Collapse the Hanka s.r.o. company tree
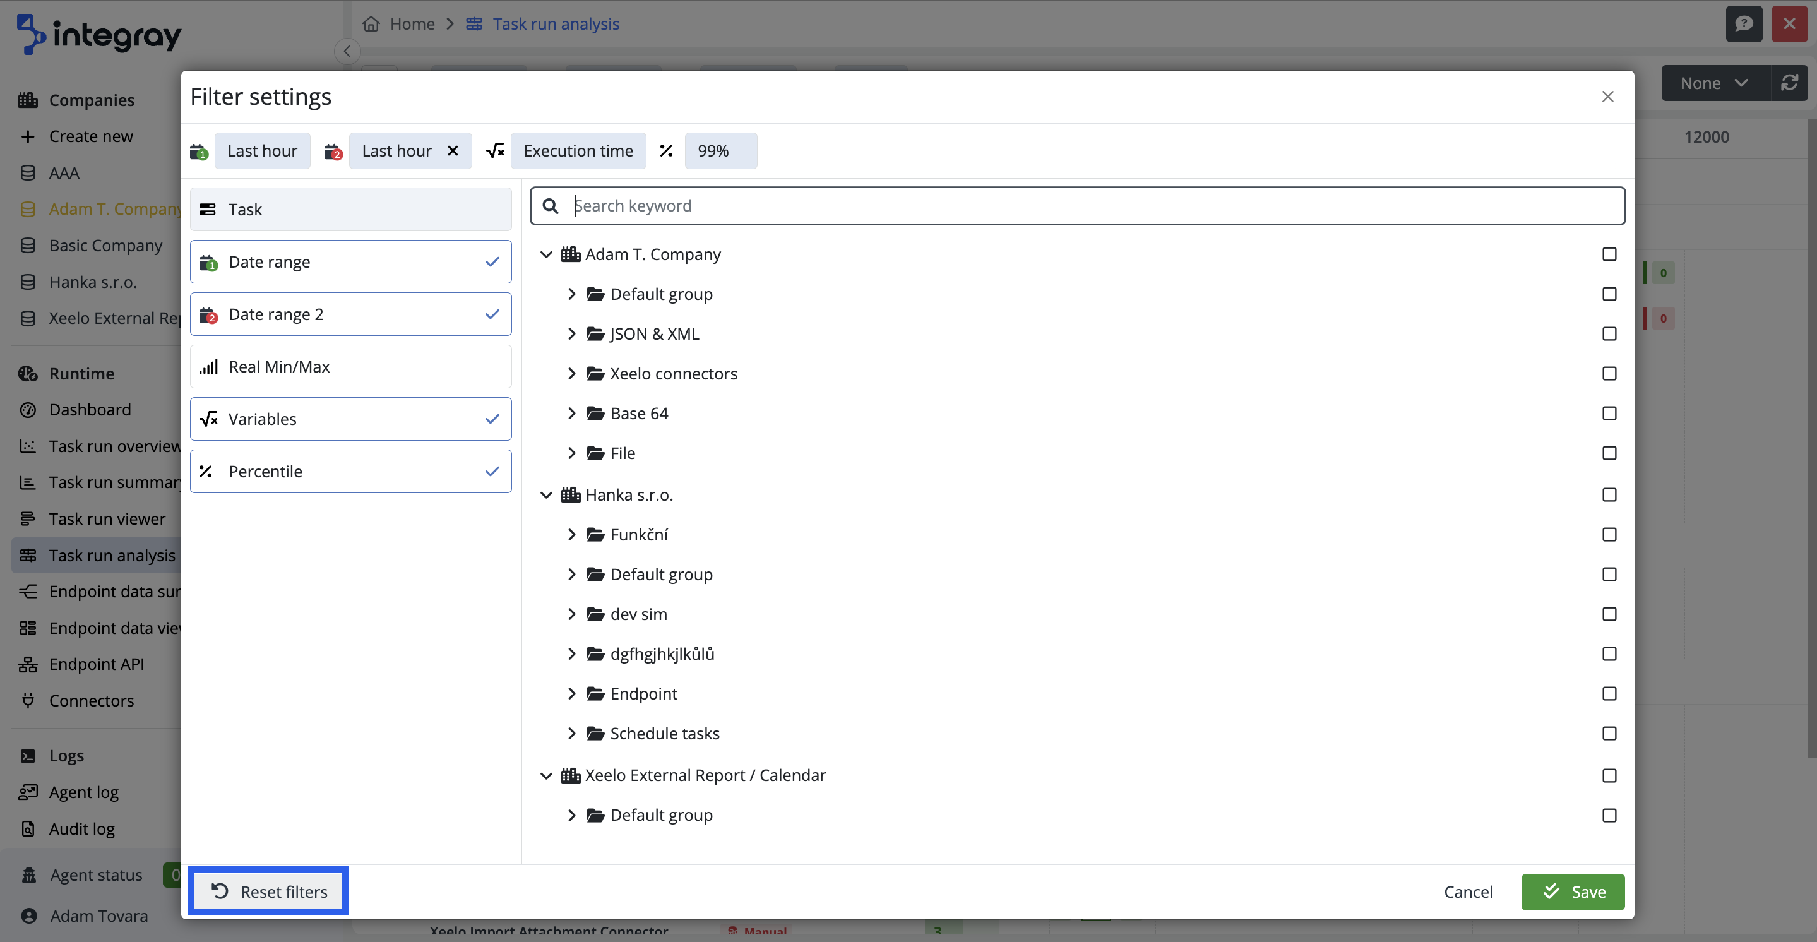Viewport: 1817px width, 942px height. [x=546, y=494]
